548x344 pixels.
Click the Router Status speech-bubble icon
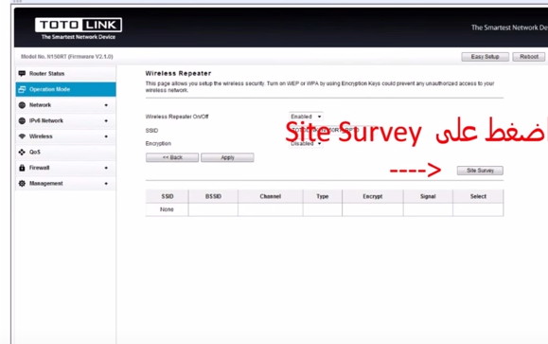click(x=22, y=74)
